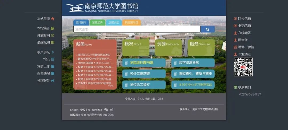Screen dimensions: 288x130
Task: Click the home icon beside 本站首页
Action: pyautogui.click(x=53, y=19)
